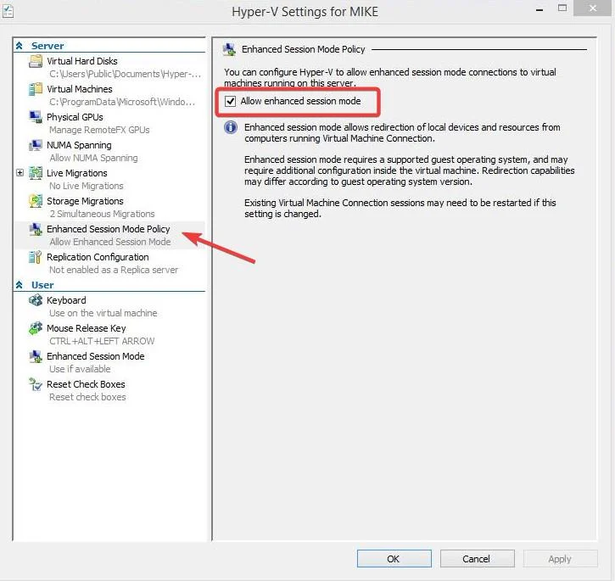Click Reset check boxes subtitle
This screenshot has height=581, width=615.
pos(87,397)
